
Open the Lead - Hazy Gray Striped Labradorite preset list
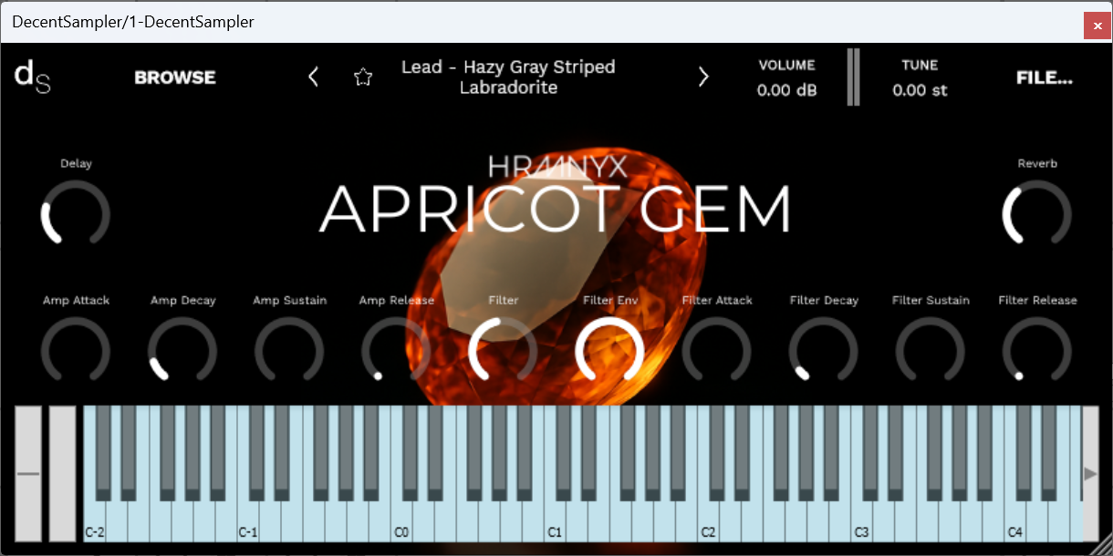click(508, 77)
